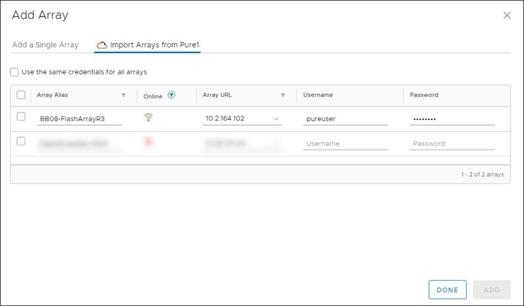Click the empty Password field in second row
Screen dimensions: 524x306
pos(452,143)
